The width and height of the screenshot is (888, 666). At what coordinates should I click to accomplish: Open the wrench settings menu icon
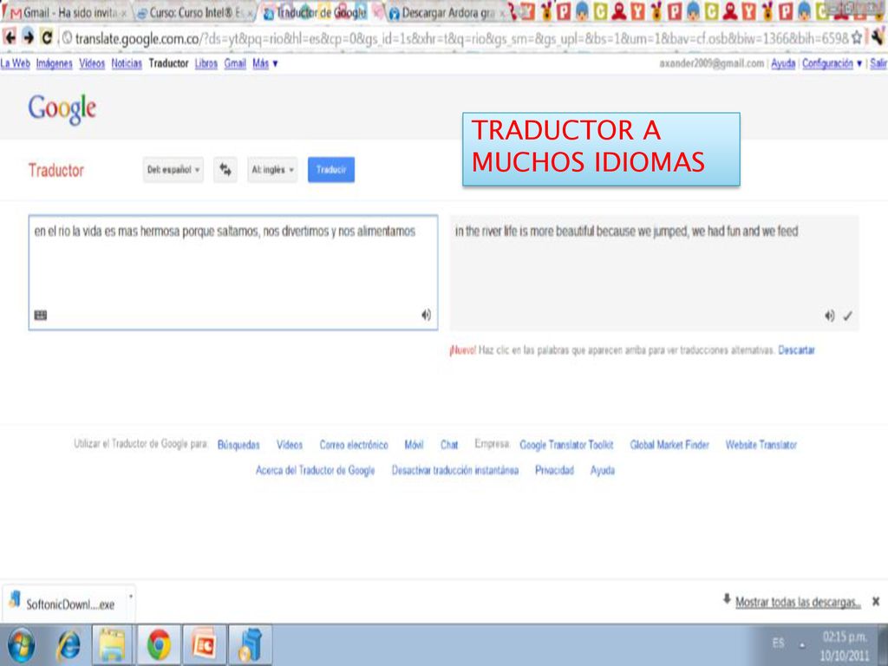(878, 38)
